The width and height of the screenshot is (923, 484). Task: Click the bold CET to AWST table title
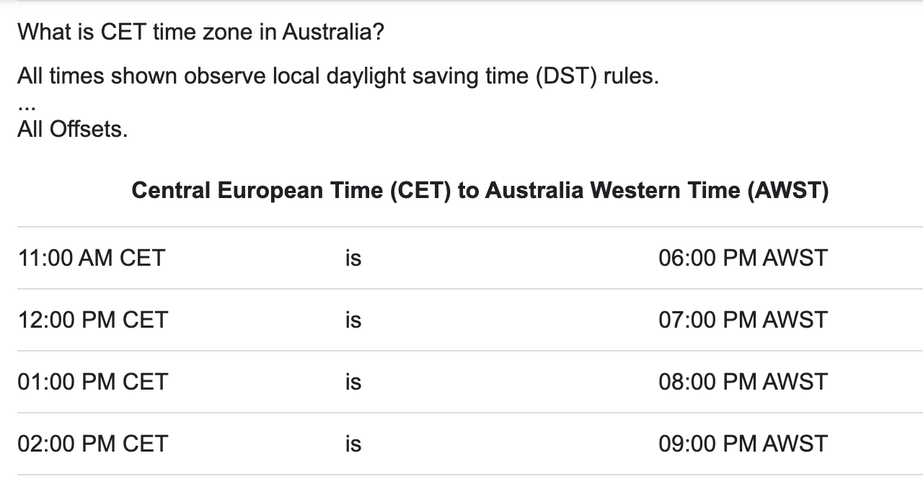[x=480, y=191]
